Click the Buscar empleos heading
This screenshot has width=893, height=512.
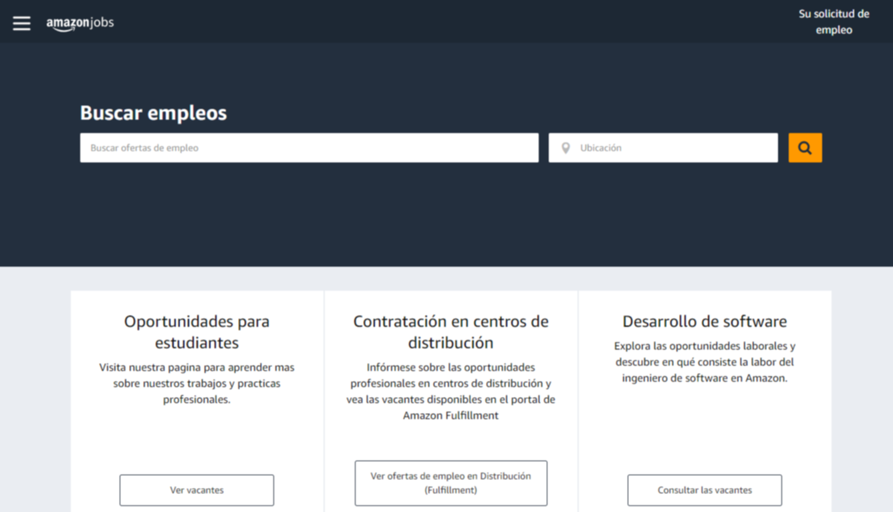[153, 113]
